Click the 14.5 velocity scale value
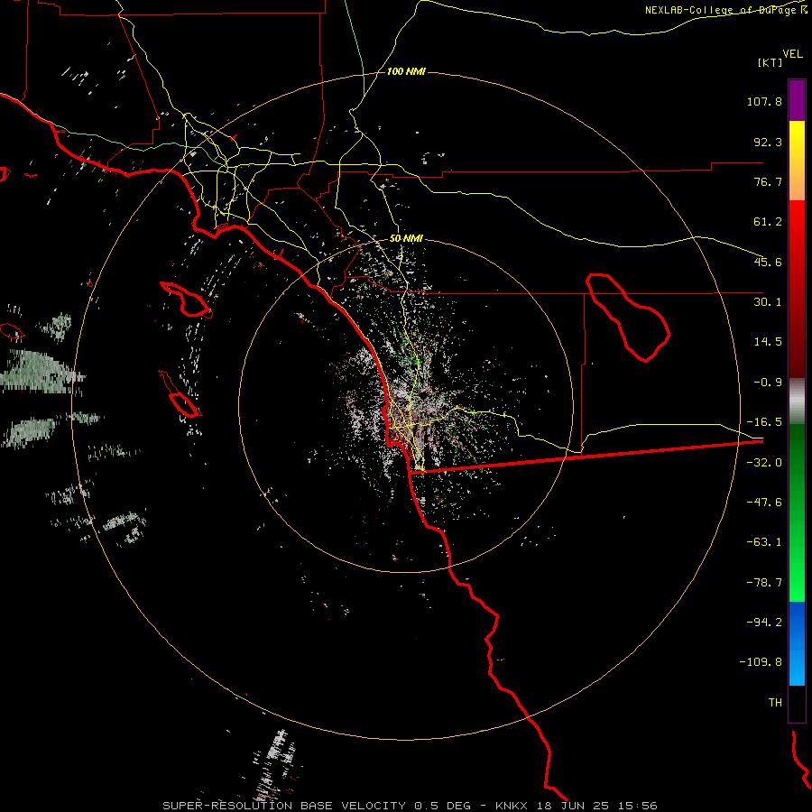The height and width of the screenshot is (812, 812). point(768,342)
